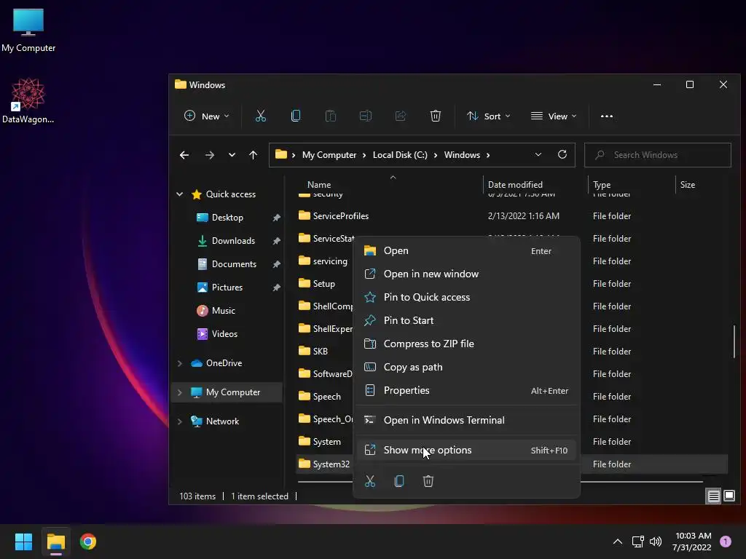Choose Open from context menu
746x559 pixels.
coord(466,250)
